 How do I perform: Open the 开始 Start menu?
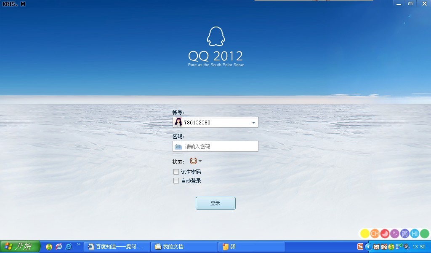click(x=17, y=247)
